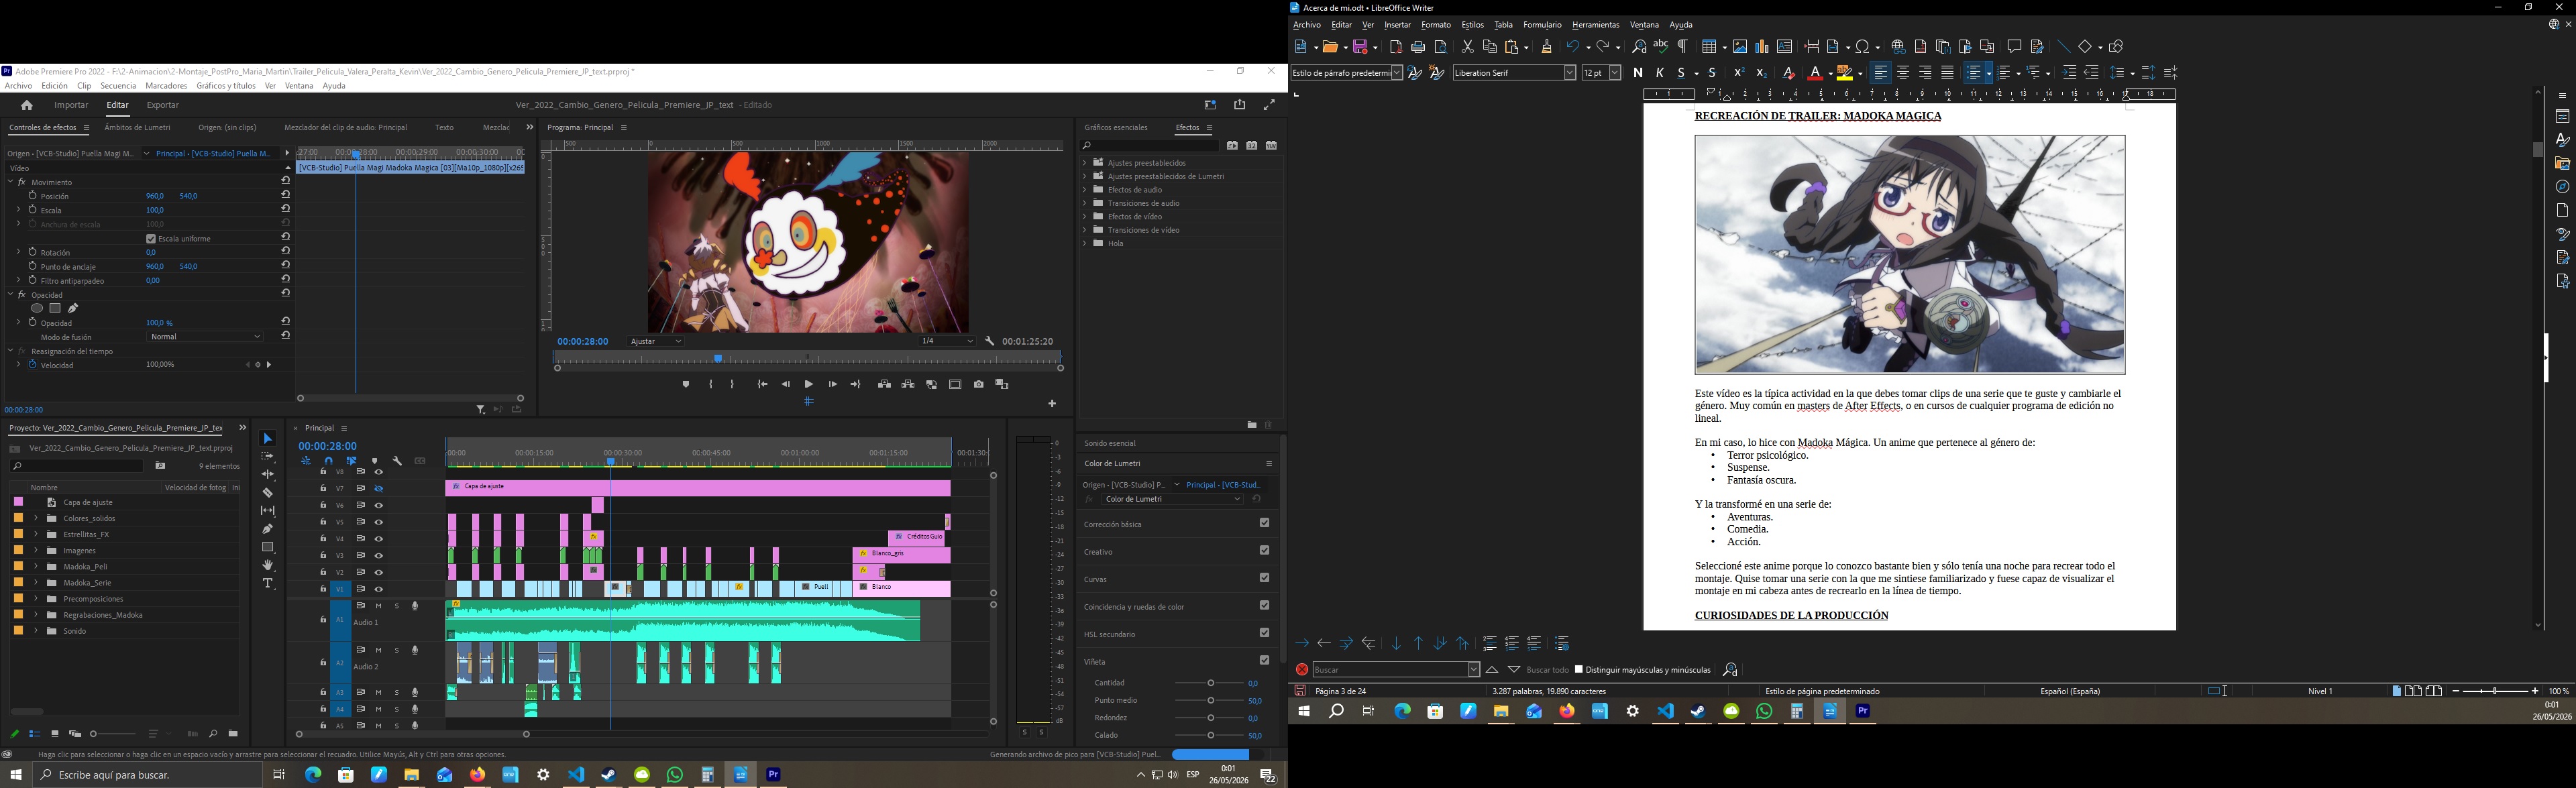The height and width of the screenshot is (788, 2576).
Task: Expand the Transiciones de vídeo folder
Action: tap(1084, 230)
